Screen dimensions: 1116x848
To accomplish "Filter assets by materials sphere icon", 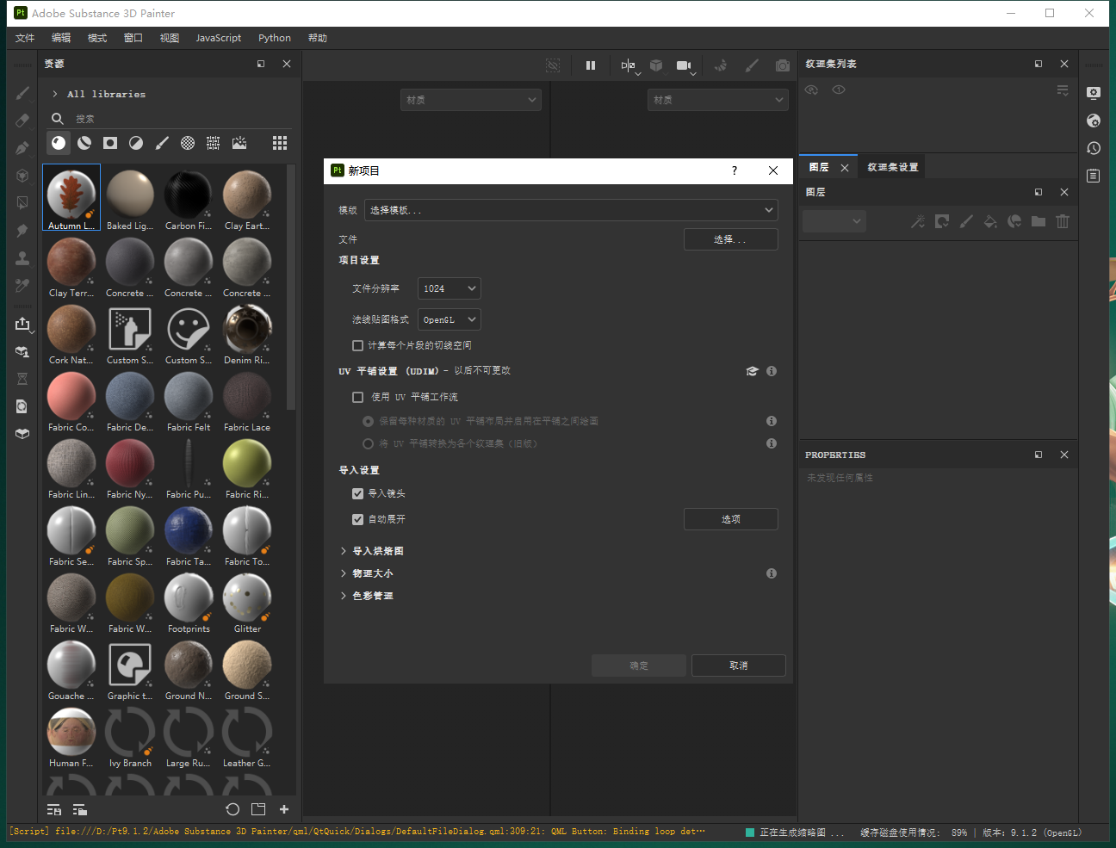I will coord(59,143).
